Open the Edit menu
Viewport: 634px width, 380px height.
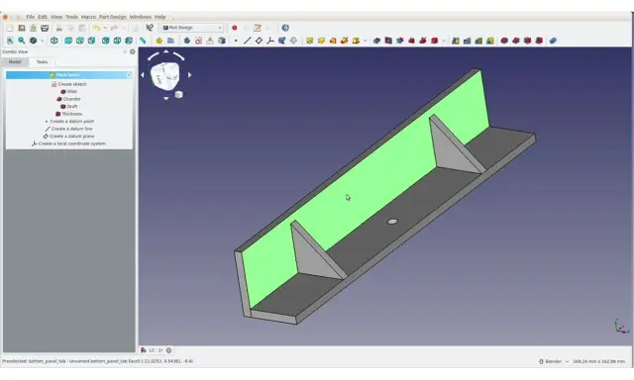click(x=43, y=17)
